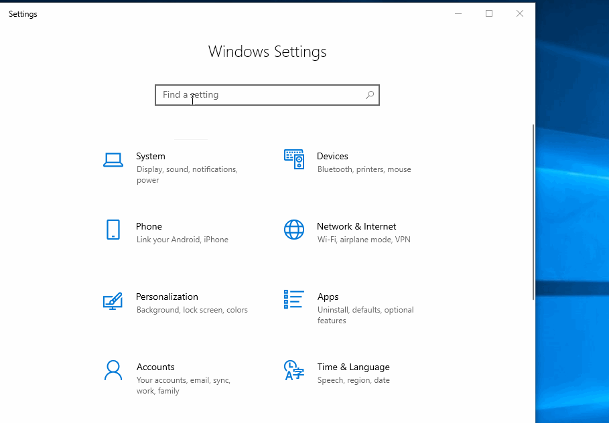This screenshot has width=609, height=423.
Task: Go to Phone settings title
Action: point(149,226)
